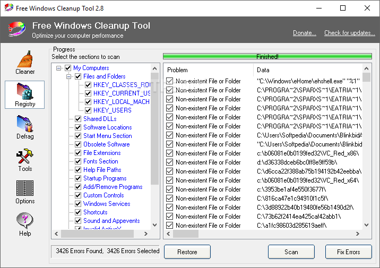Open the Cleaner section icon
Image resolution: width=380 pixels, height=268 pixels.
[25, 63]
